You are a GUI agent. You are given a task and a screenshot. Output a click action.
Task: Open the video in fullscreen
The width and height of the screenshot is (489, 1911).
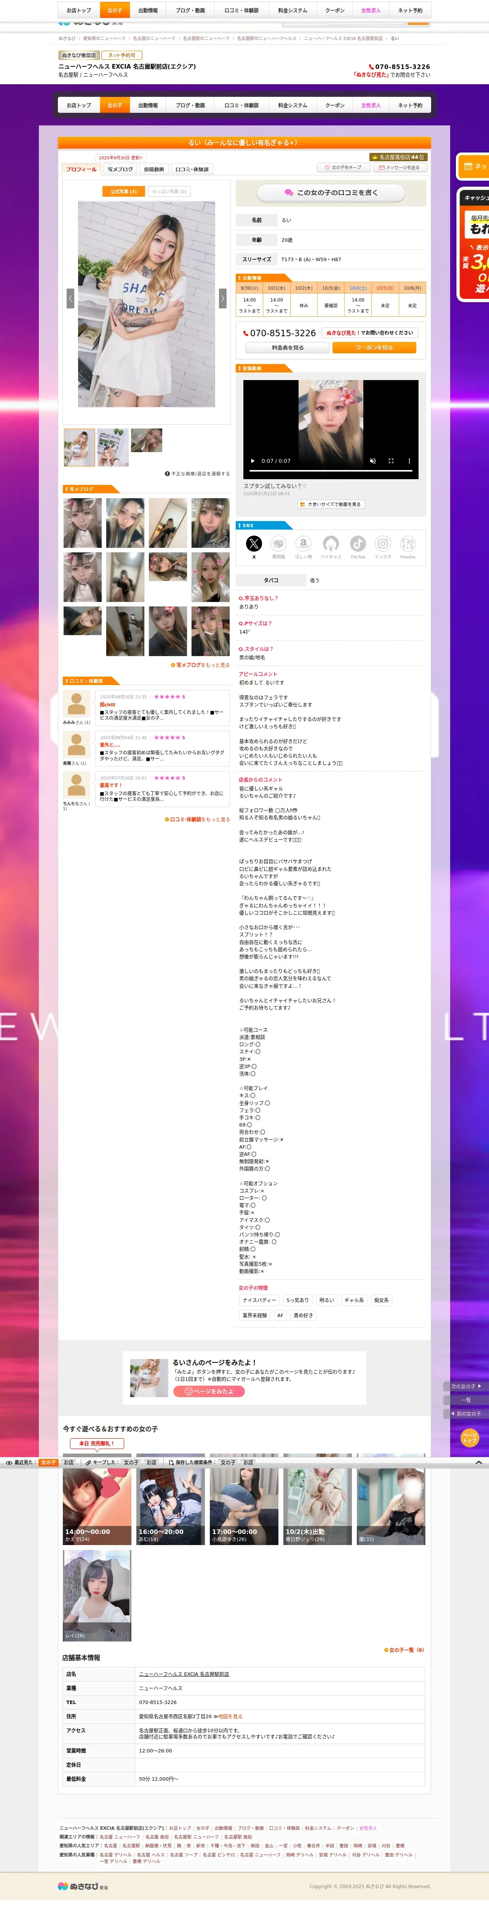391,461
